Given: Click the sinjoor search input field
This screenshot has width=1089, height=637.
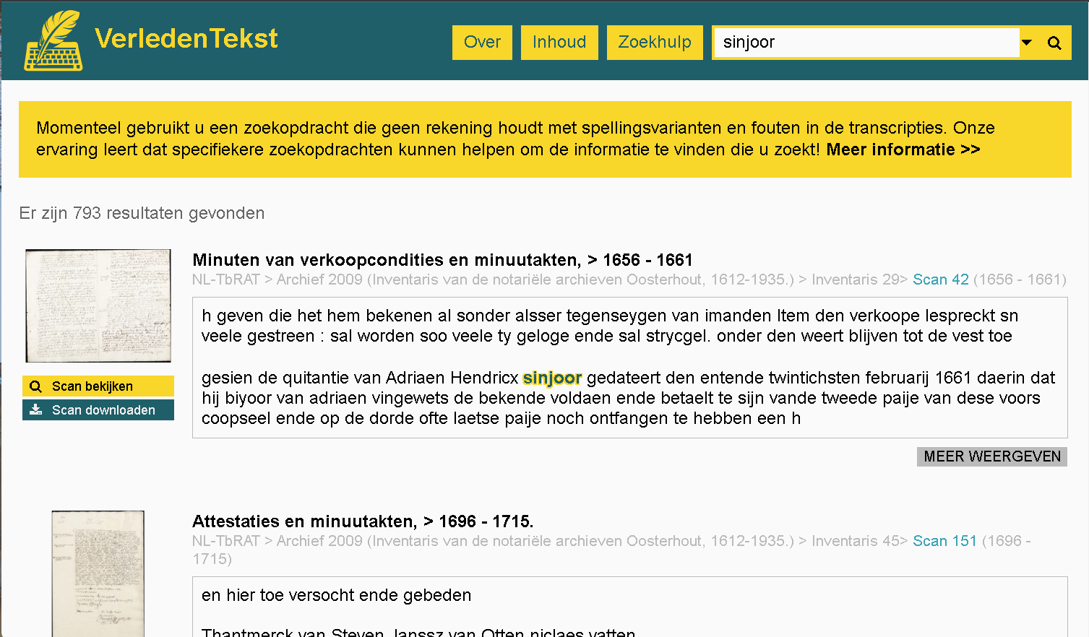Looking at the screenshot, I should pos(866,43).
